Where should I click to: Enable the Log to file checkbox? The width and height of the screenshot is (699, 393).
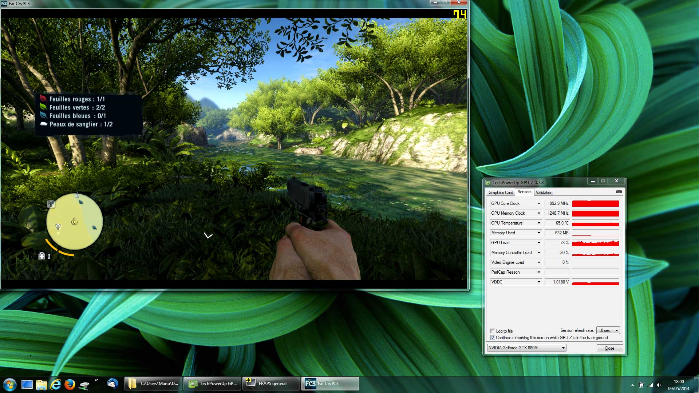point(493,331)
